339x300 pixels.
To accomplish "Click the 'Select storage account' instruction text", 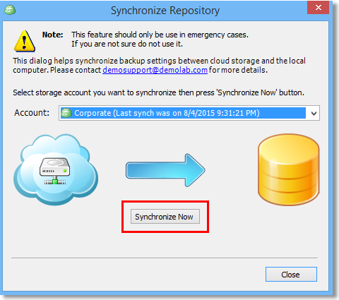I will tap(158, 92).
